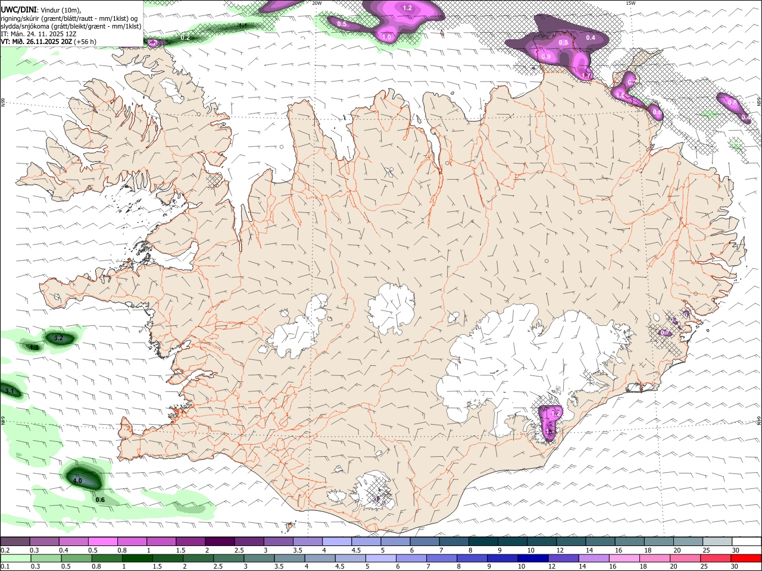Select the pale green swatch labeled 0.1
This screenshot has height=571, width=762.
[x=15, y=558]
